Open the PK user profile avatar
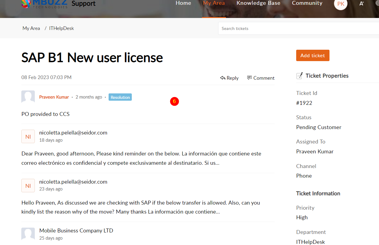 pyautogui.click(x=341, y=4)
